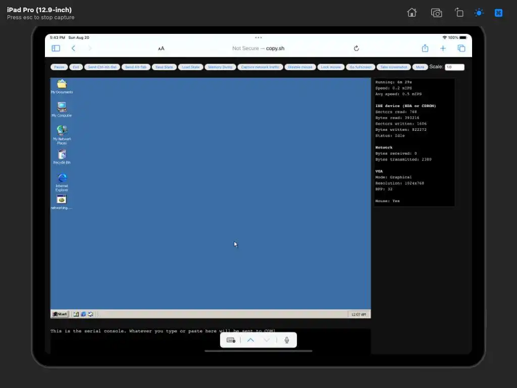The height and width of the screenshot is (388, 517).
Task: Open the AA reader text options
Action: pyautogui.click(x=161, y=48)
